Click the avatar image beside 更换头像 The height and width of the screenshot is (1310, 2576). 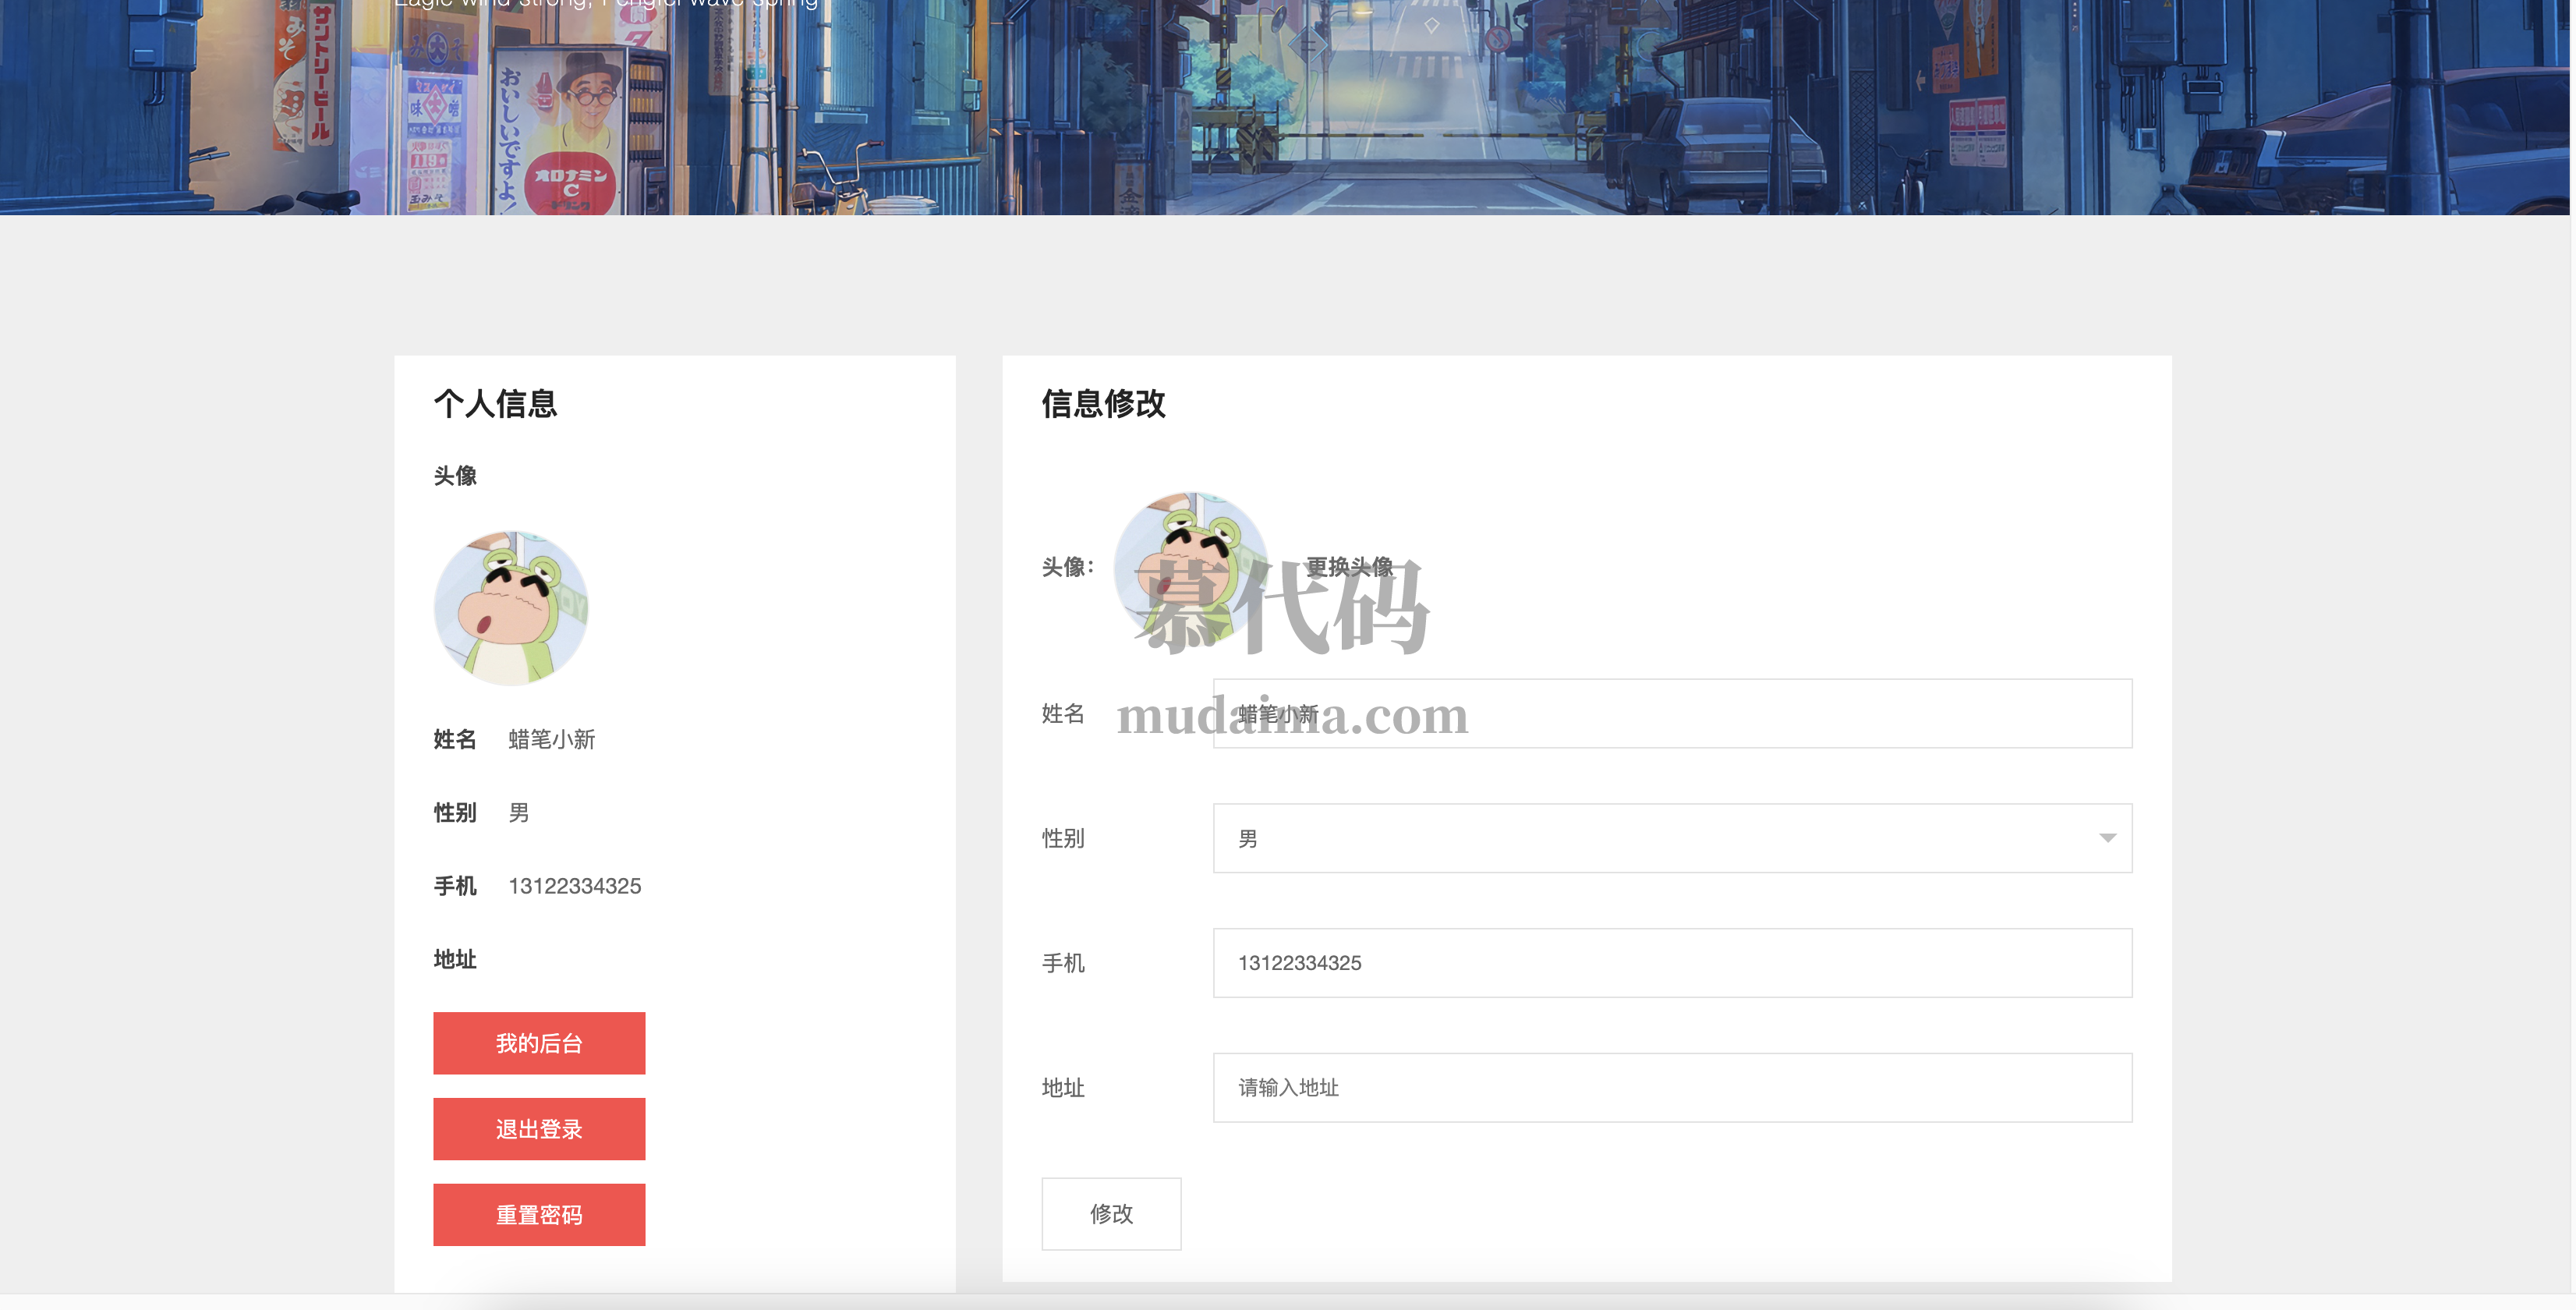[1190, 567]
